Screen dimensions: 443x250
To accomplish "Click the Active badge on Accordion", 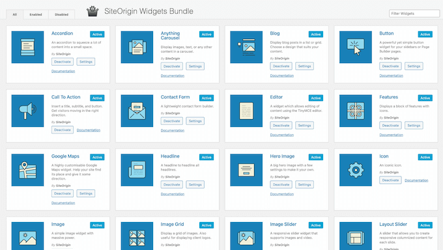I will pyautogui.click(x=97, y=35).
